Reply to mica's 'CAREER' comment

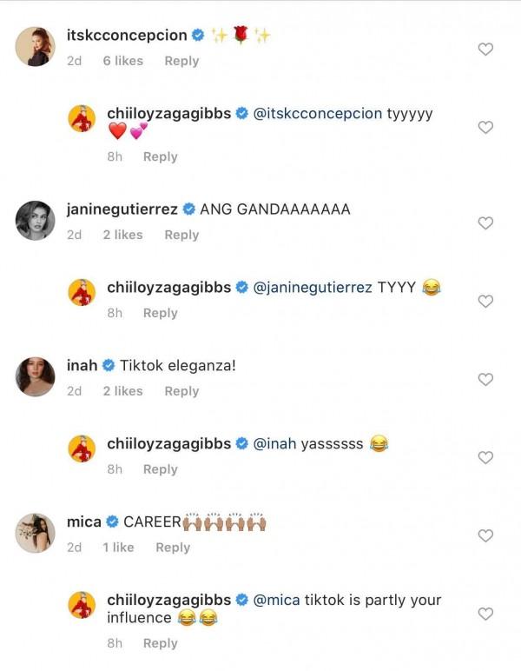173,548
